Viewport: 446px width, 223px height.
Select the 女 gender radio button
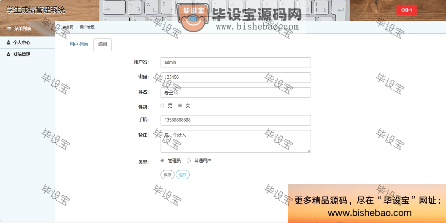tap(180, 106)
